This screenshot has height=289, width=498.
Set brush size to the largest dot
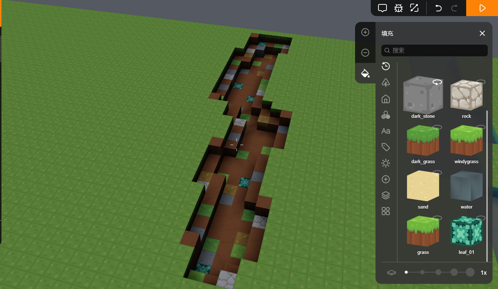pos(470,272)
